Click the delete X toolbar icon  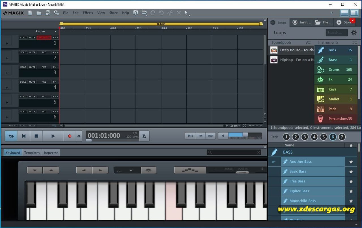179,13
